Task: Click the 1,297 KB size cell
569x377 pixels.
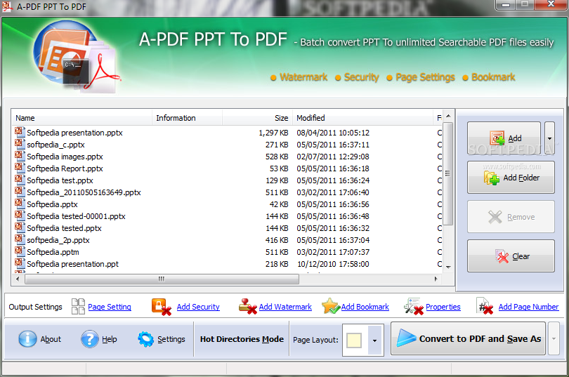Action: click(273, 133)
